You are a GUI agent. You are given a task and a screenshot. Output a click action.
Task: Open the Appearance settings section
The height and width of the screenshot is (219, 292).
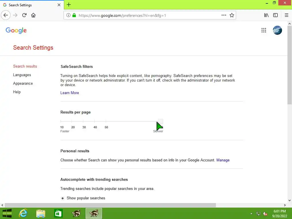click(x=23, y=84)
